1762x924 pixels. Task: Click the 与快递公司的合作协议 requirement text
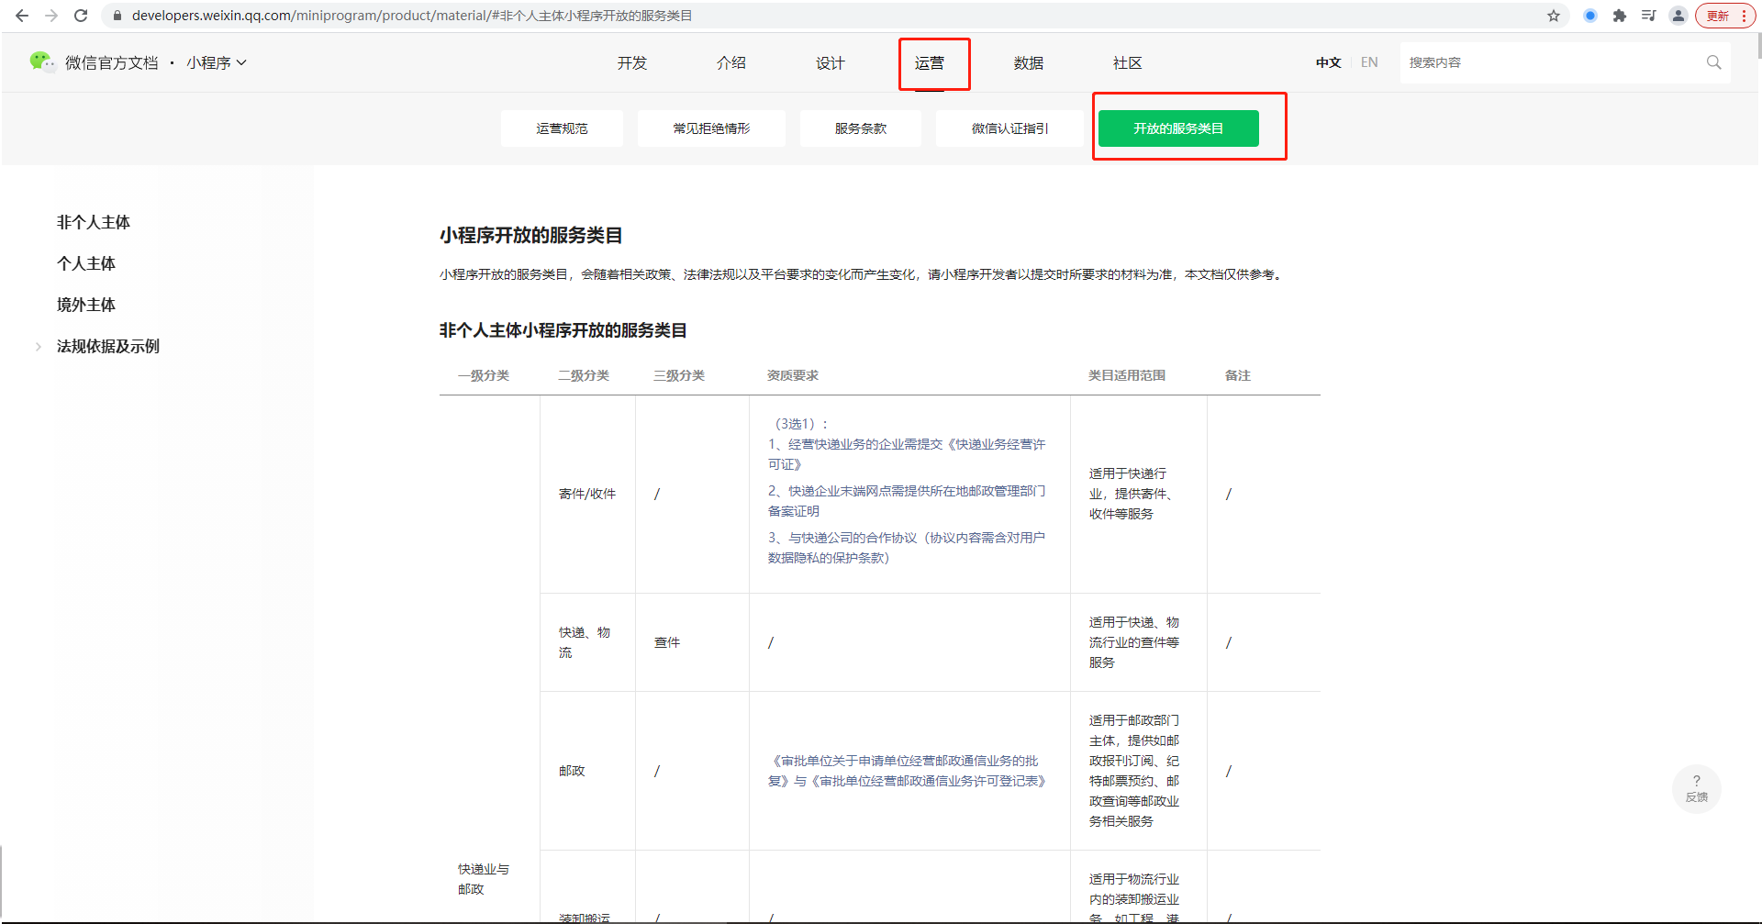click(x=907, y=548)
